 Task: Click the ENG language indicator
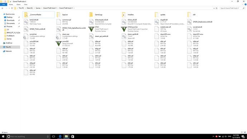(x=229, y=136)
